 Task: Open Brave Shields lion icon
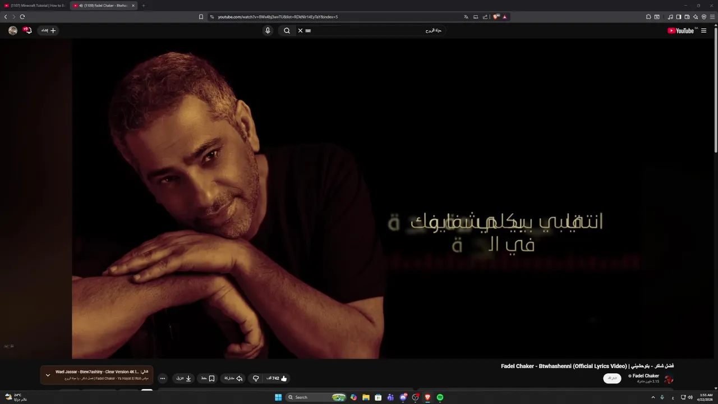(496, 17)
